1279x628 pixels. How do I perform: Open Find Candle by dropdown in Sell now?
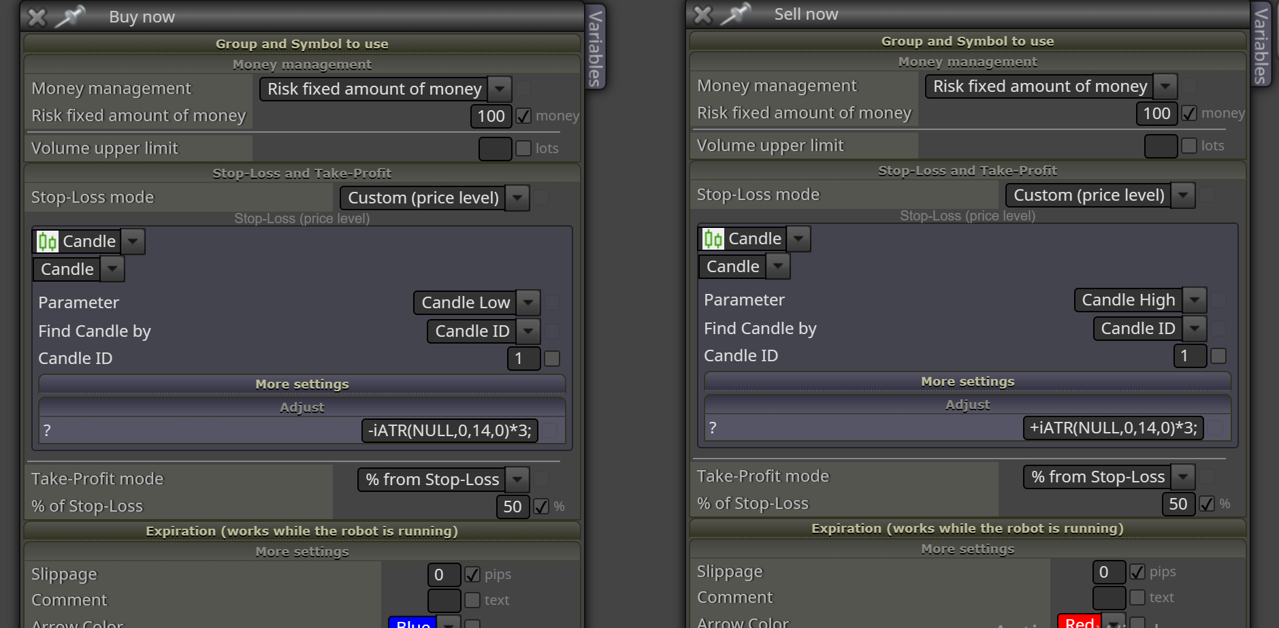pyautogui.click(x=1195, y=329)
